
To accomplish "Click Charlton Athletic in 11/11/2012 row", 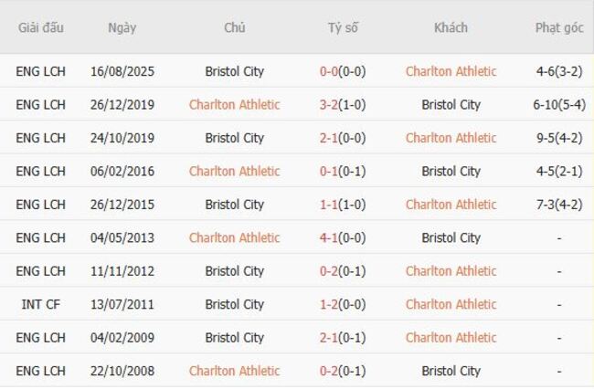I will (x=451, y=271).
